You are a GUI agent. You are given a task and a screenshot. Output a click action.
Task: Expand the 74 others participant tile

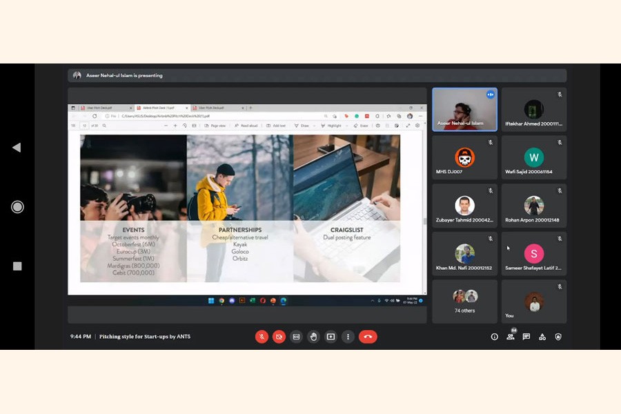[x=464, y=301]
